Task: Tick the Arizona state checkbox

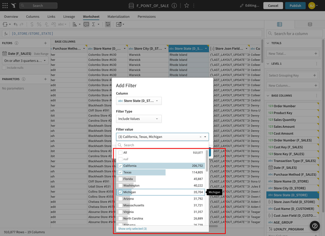Action: pos(120,199)
